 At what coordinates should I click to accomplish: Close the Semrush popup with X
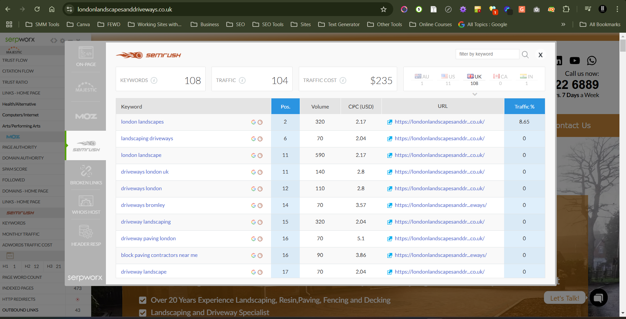click(540, 55)
